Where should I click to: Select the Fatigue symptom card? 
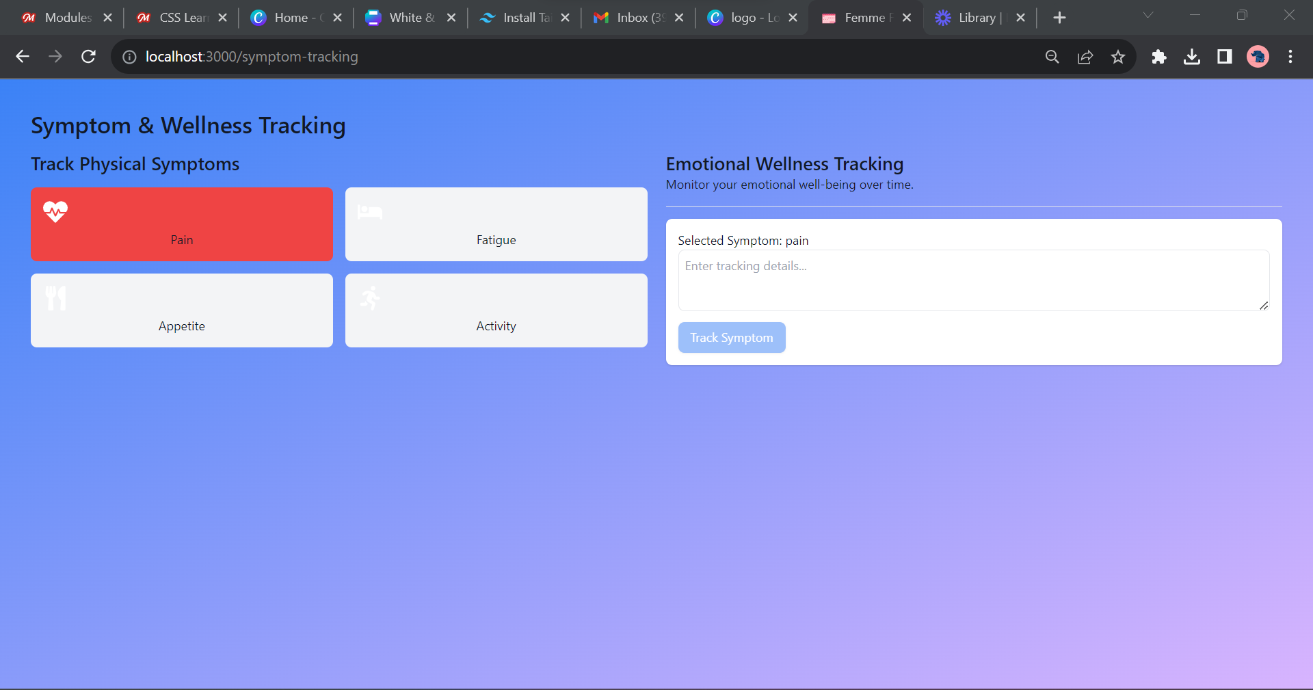[496, 224]
